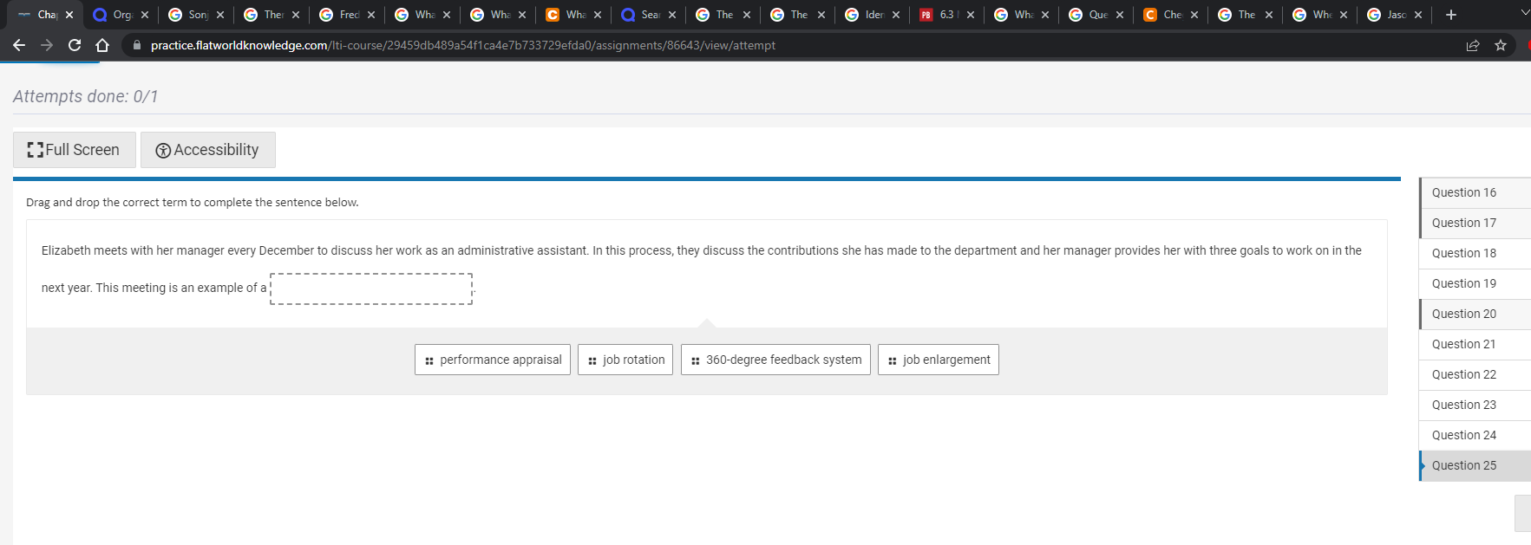
Task: Open the tab search chevron in the tab strip
Action: [x=1525, y=14]
